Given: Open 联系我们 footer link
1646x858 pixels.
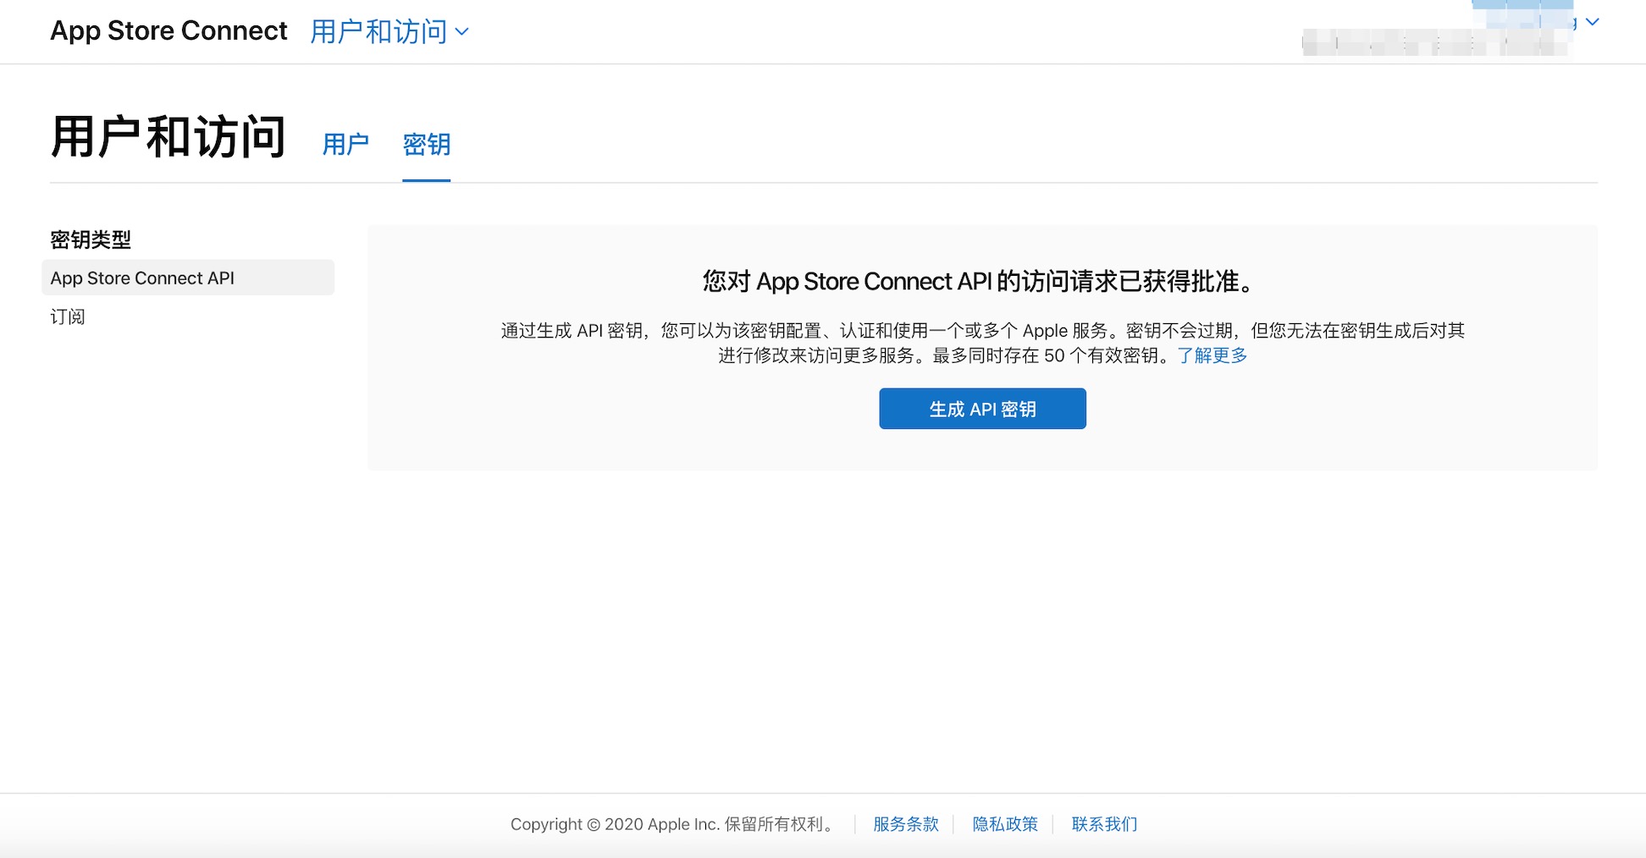Looking at the screenshot, I should click(x=1104, y=824).
